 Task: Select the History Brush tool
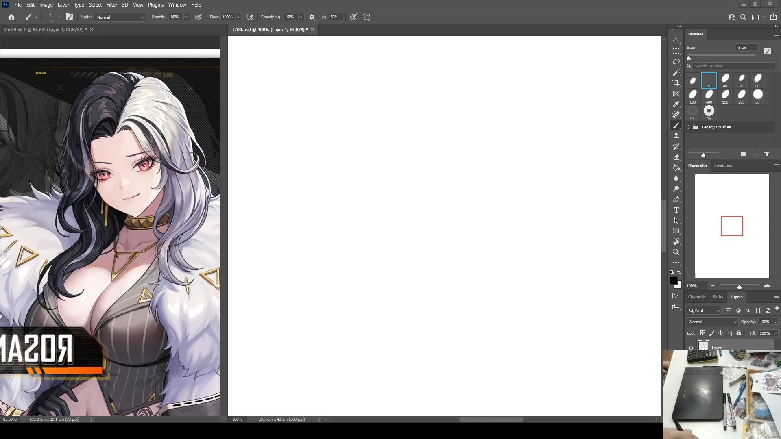click(x=676, y=147)
